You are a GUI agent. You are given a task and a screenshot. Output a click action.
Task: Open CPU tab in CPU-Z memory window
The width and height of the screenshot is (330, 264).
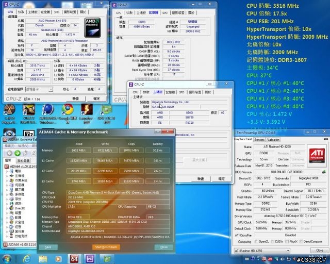point(119,13)
